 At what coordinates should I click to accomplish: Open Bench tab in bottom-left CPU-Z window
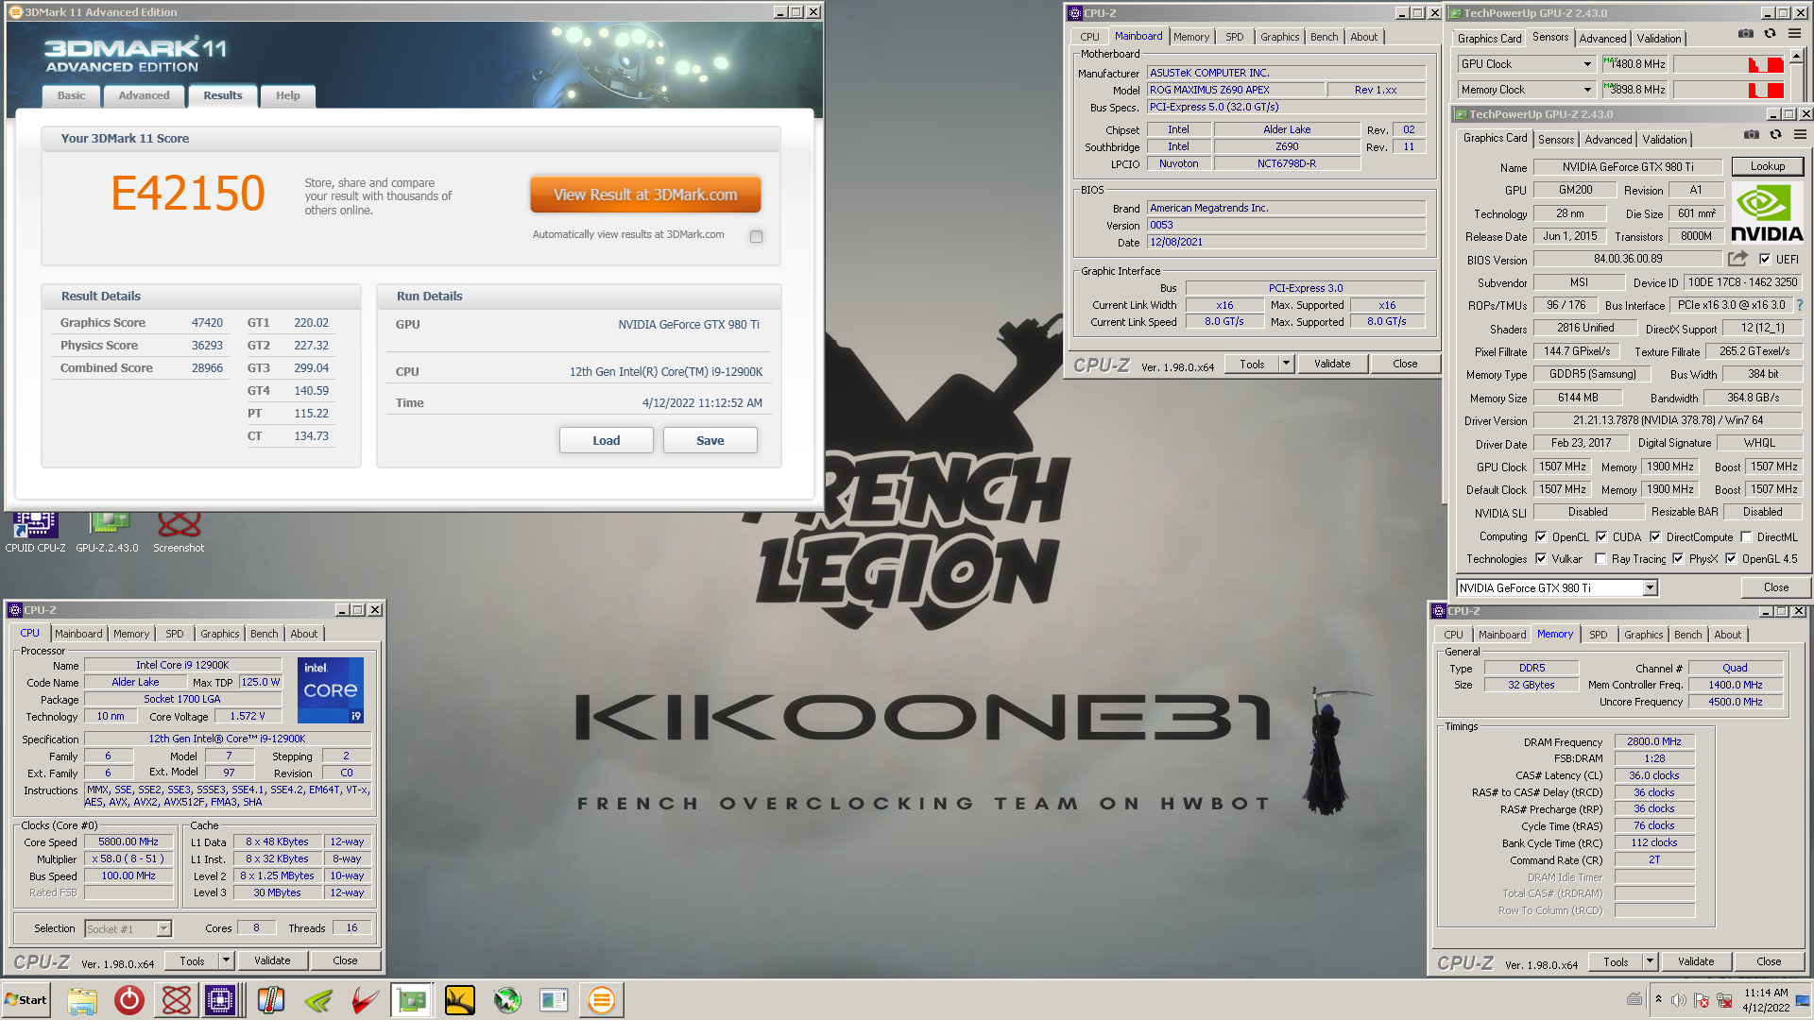pos(264,634)
